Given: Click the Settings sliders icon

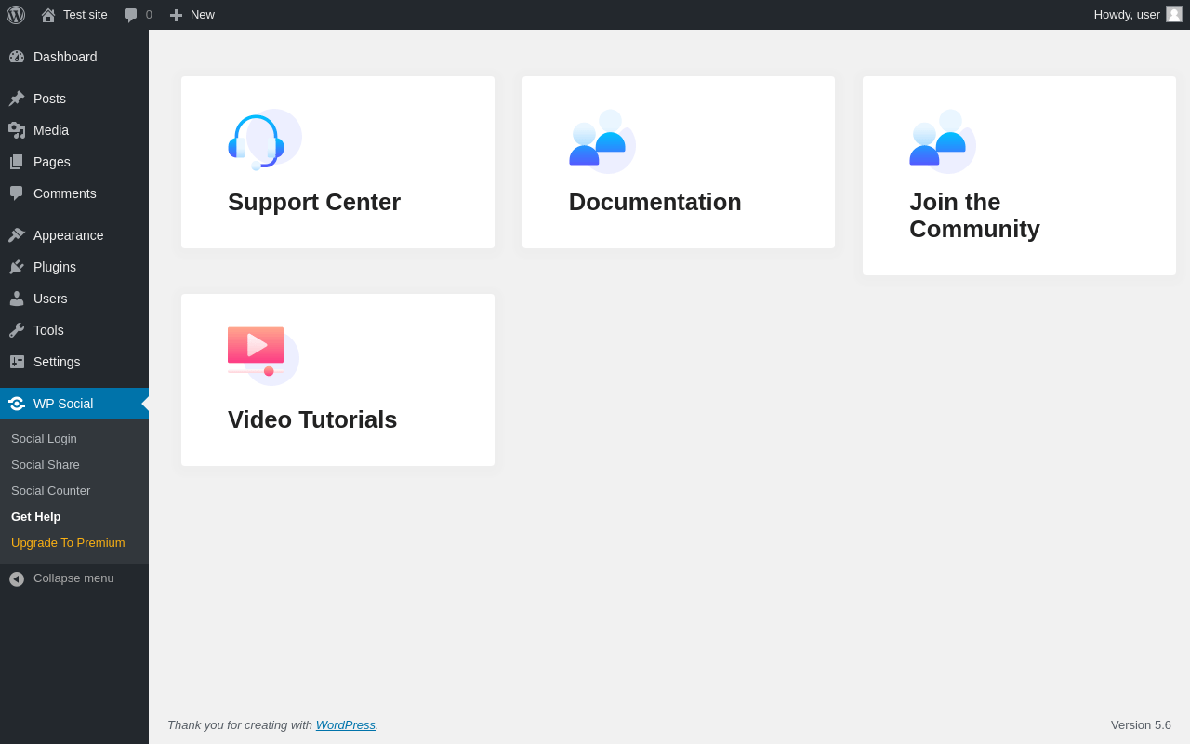Looking at the screenshot, I should pyautogui.click(x=17, y=362).
